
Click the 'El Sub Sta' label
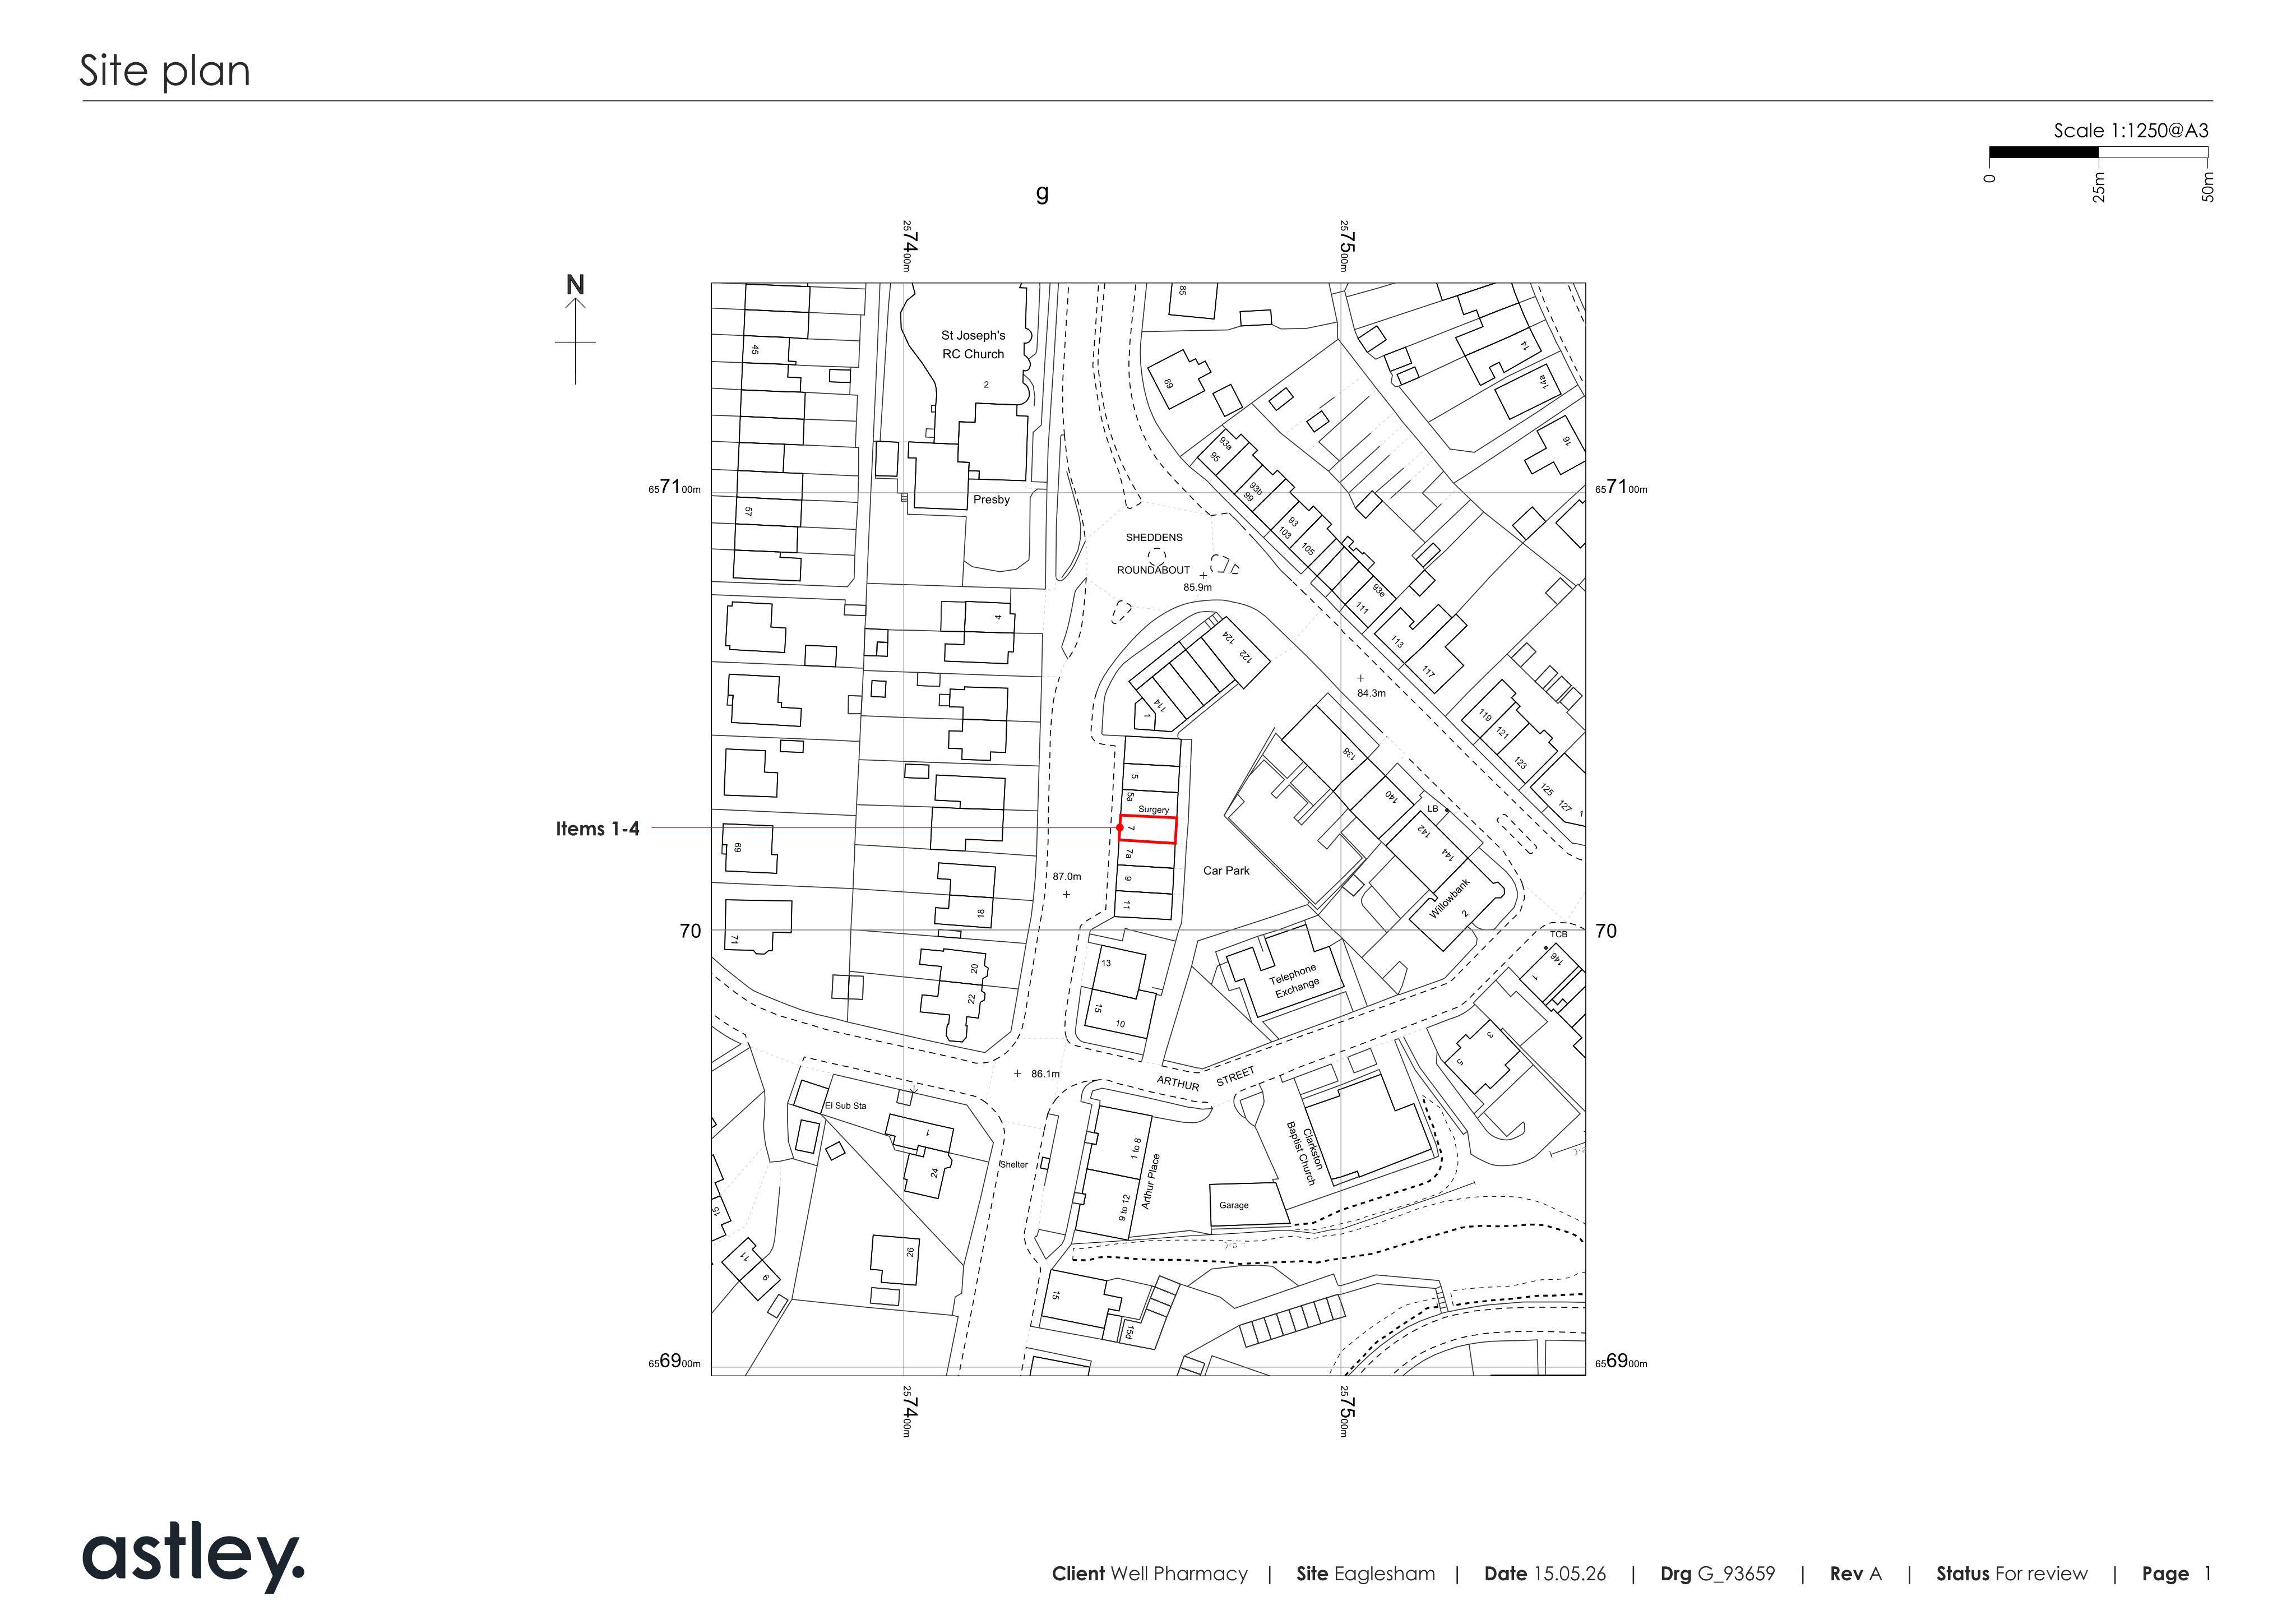846,1106
